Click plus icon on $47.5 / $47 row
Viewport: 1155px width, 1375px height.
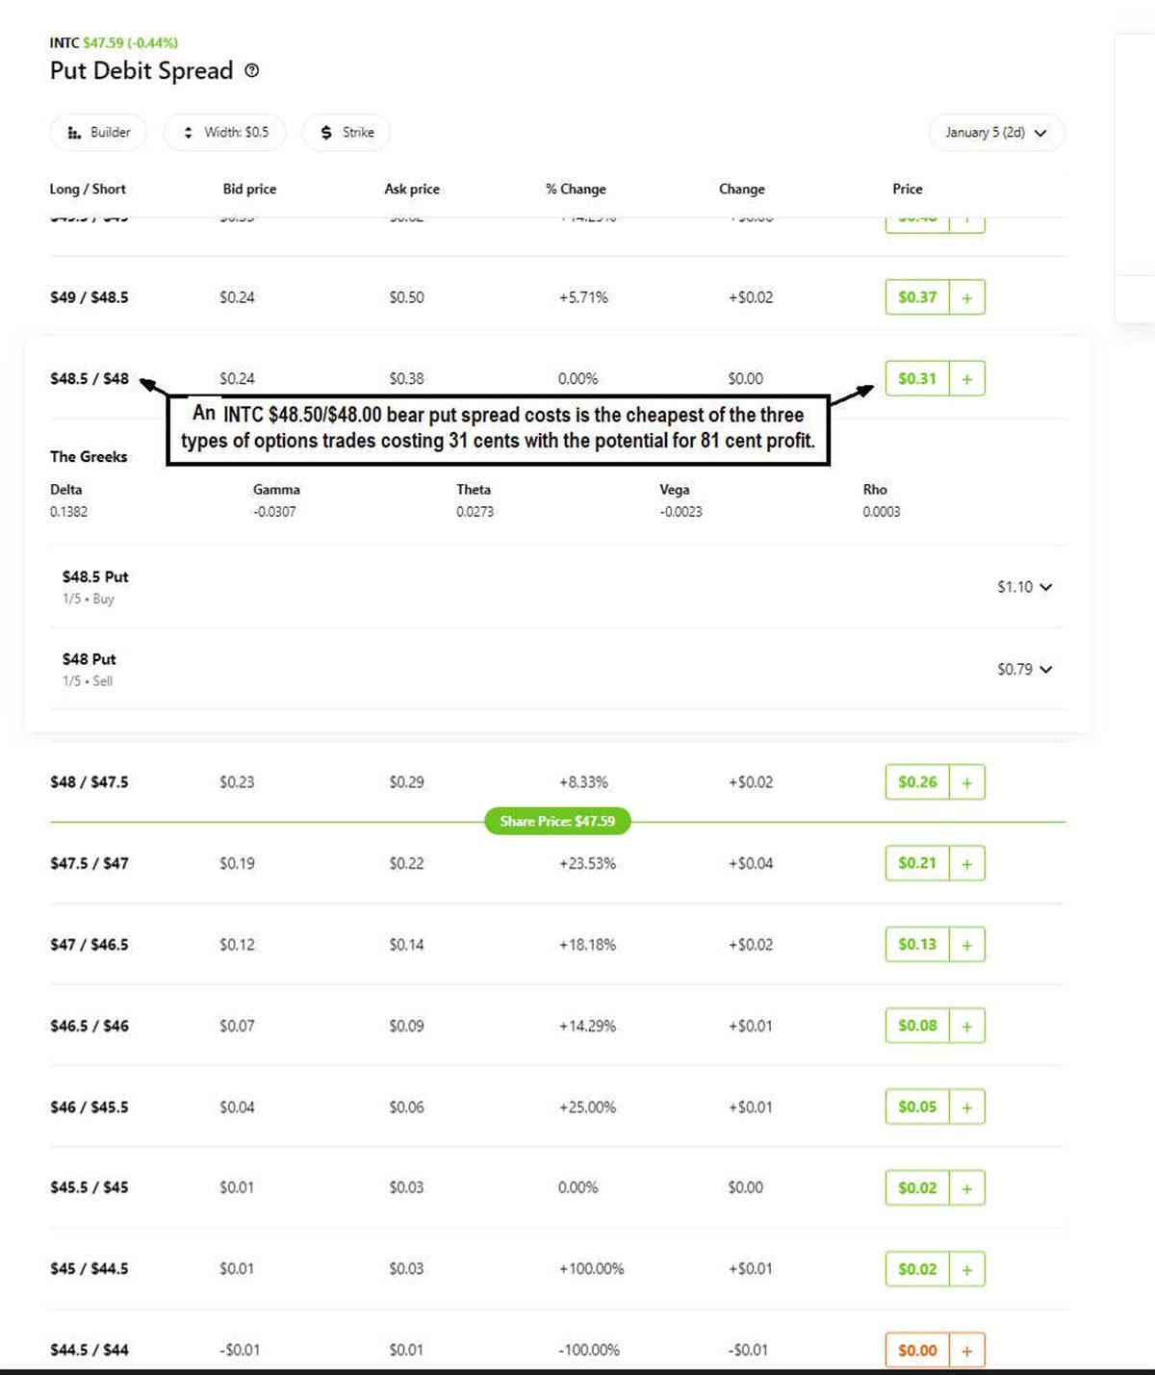(x=966, y=863)
